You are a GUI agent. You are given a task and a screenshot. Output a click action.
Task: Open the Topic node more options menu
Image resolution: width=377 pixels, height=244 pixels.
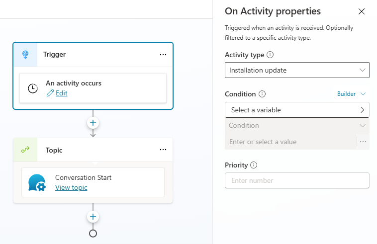click(163, 150)
